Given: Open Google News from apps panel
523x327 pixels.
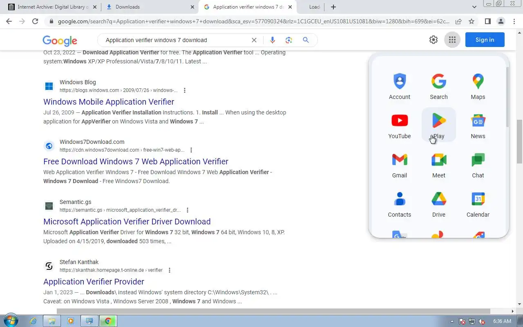Looking at the screenshot, I should click(478, 126).
